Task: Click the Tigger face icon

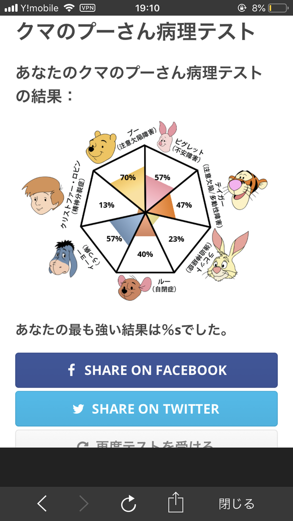Action: pos(247,190)
